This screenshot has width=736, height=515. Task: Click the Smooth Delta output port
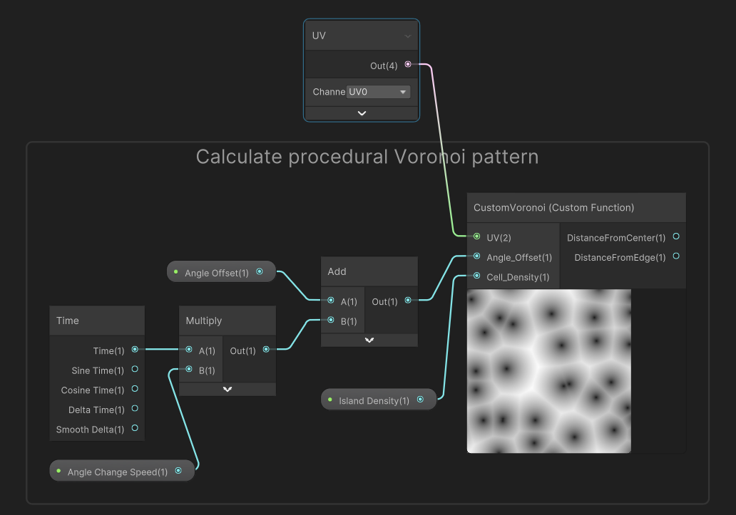pos(135,429)
